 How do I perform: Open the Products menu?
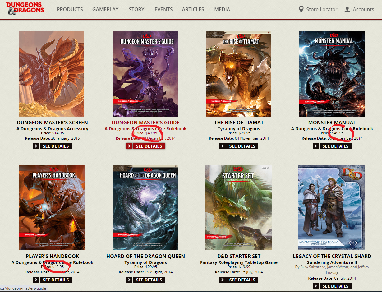(70, 9)
